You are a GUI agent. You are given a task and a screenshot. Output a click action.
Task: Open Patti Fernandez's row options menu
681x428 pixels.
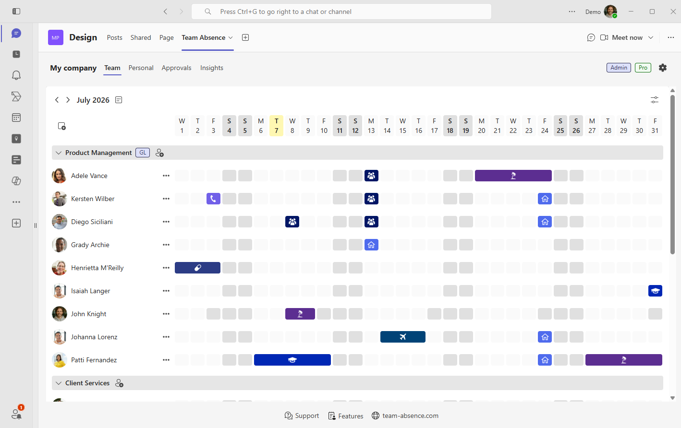tap(166, 360)
